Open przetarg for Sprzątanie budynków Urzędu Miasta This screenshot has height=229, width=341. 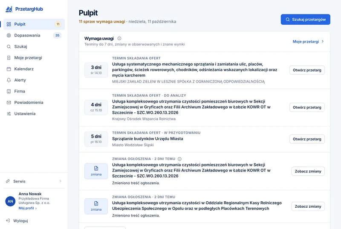307,139
